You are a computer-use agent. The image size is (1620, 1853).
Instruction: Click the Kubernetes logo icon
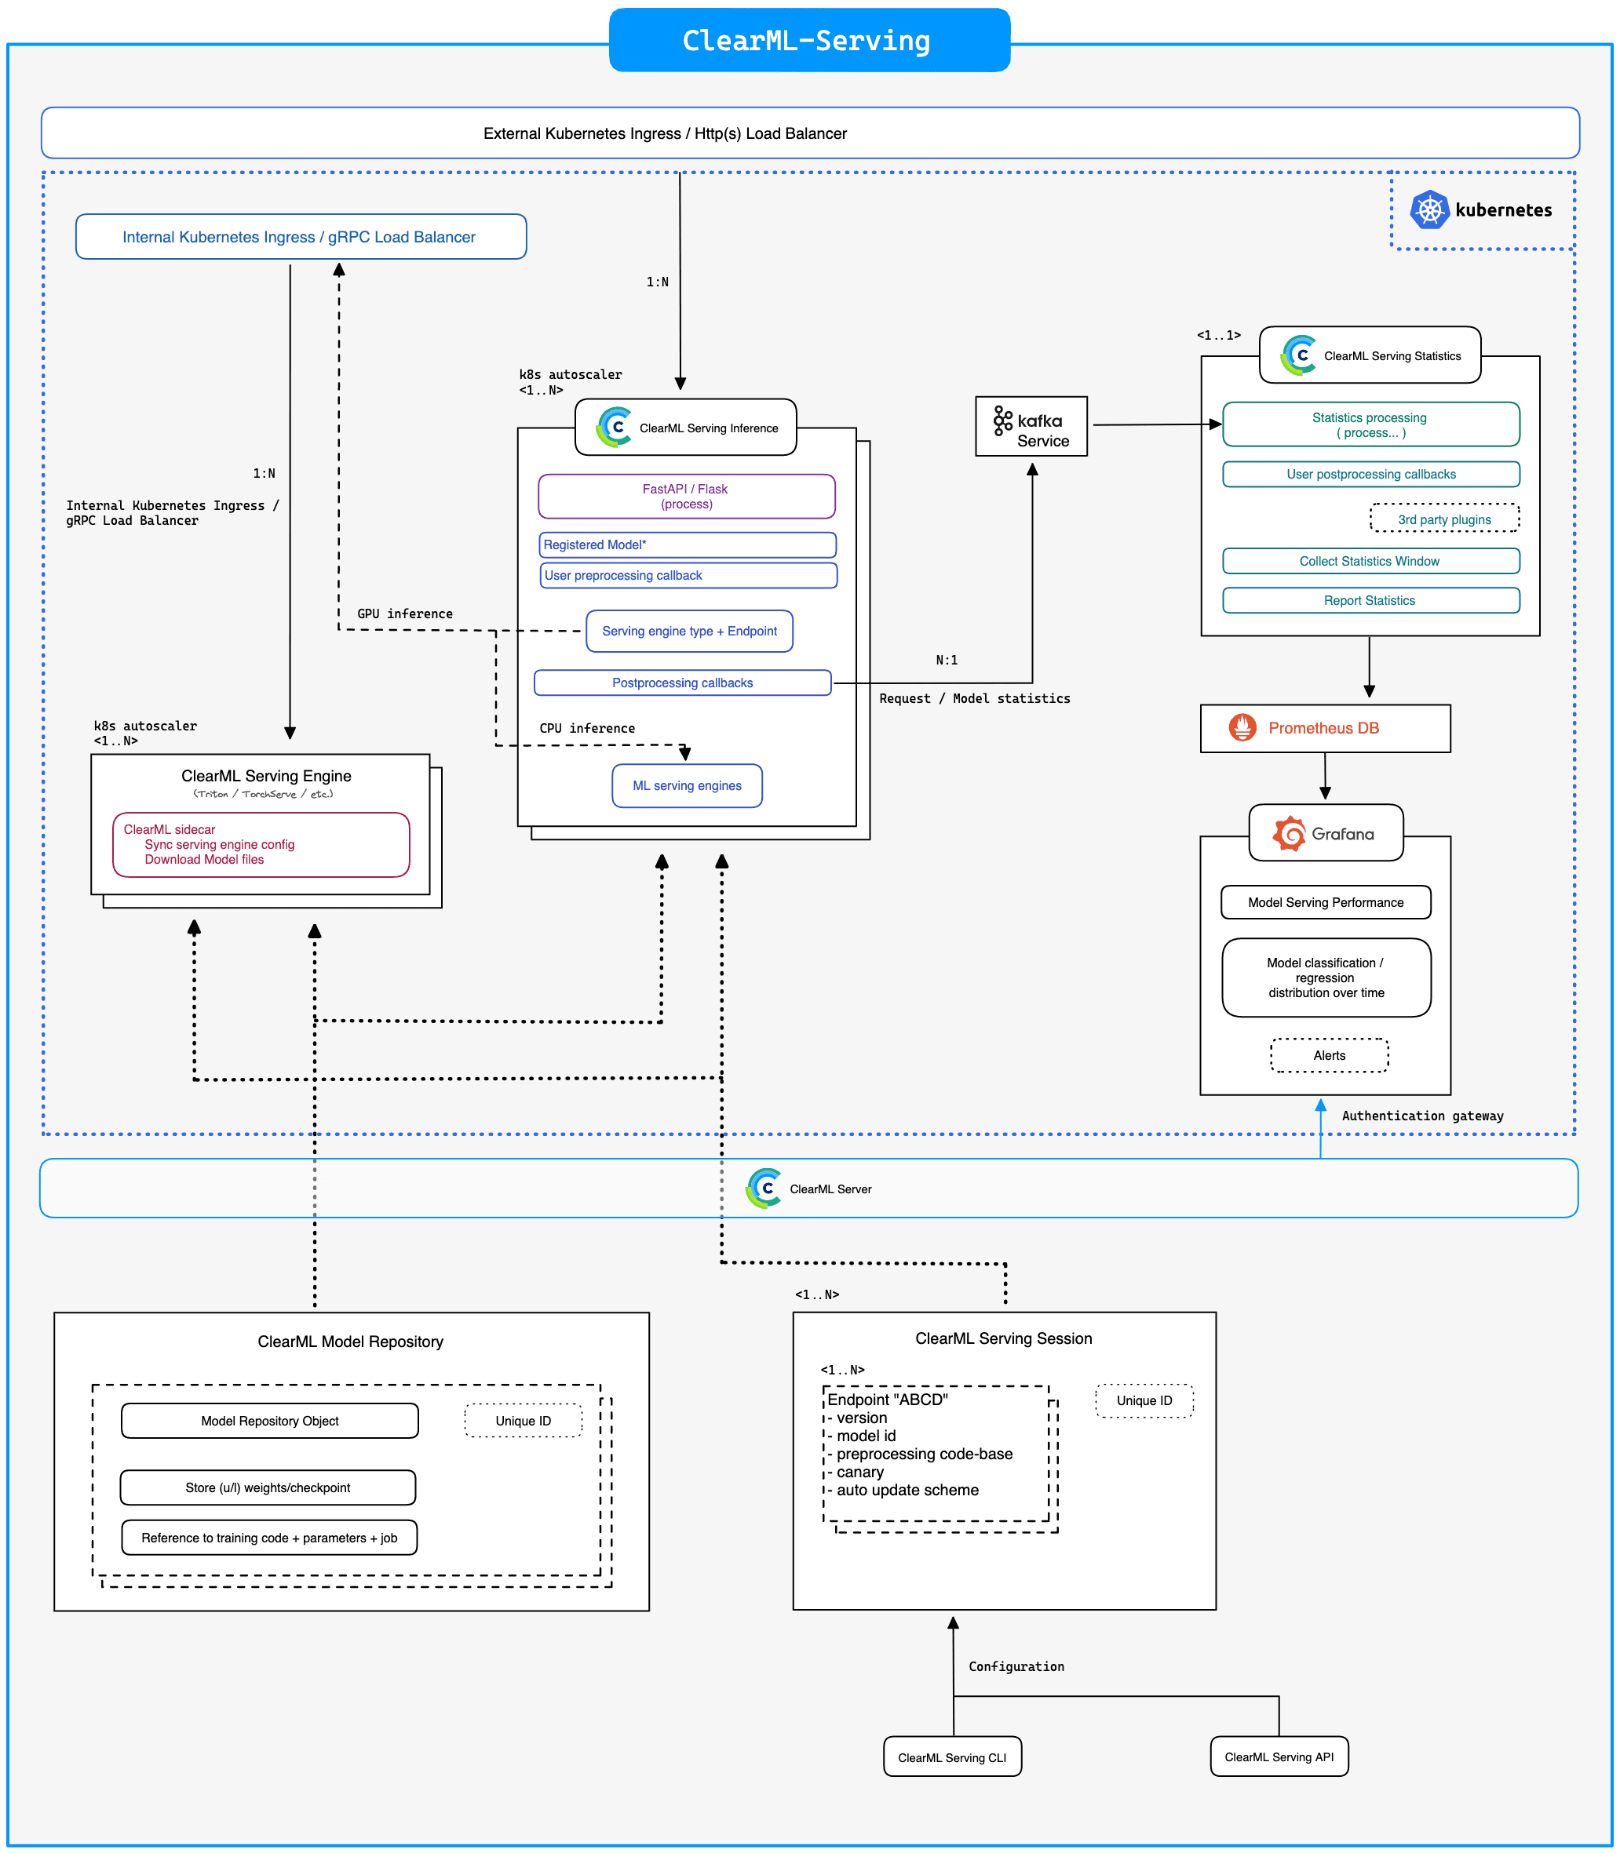tap(1431, 209)
